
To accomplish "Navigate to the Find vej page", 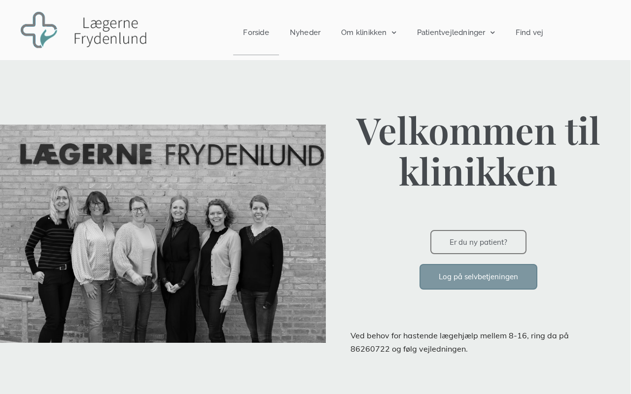I will click(x=529, y=33).
